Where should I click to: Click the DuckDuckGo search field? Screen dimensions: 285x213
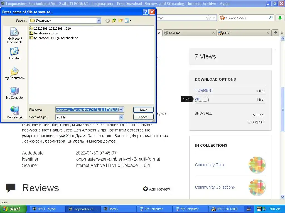coord(248,18)
